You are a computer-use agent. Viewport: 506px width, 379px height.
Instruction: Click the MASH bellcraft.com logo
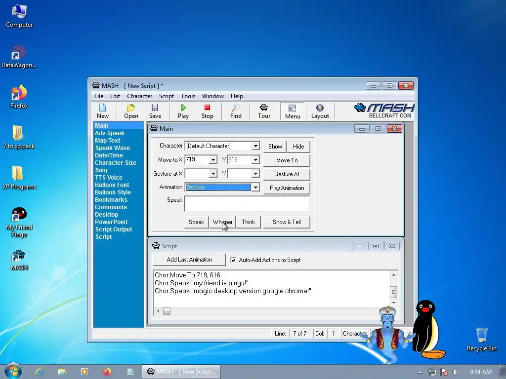point(383,111)
